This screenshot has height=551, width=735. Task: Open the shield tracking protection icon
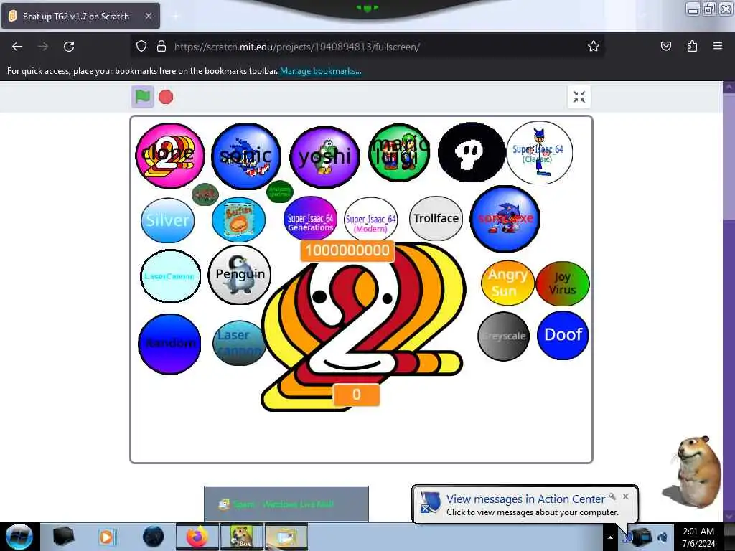pyautogui.click(x=141, y=47)
